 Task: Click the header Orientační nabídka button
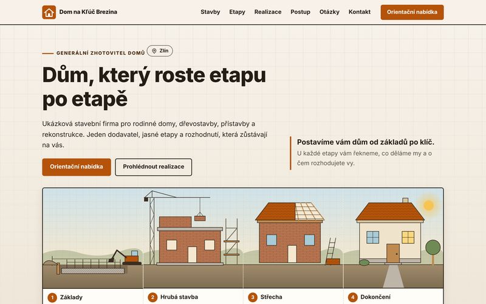[412, 12]
